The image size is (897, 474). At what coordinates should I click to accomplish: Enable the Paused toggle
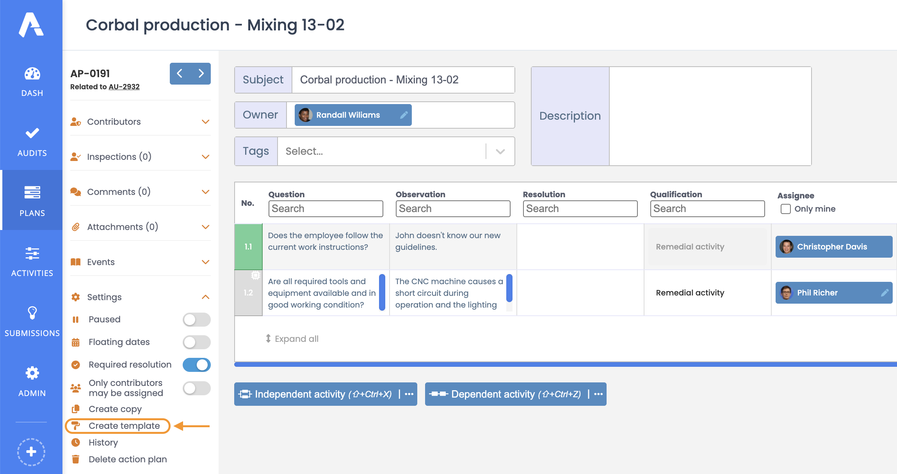(196, 320)
